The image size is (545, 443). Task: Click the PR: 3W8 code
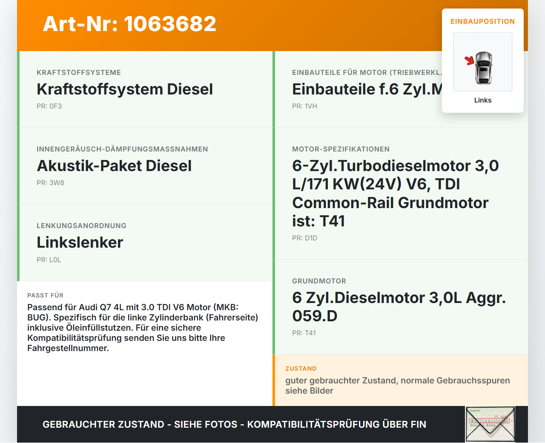(51, 183)
